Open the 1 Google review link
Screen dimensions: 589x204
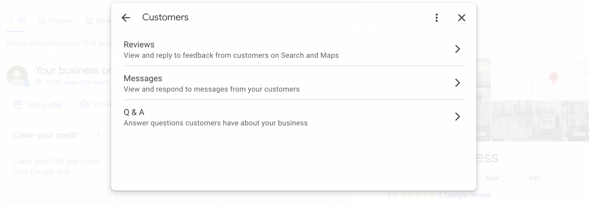point(464,194)
